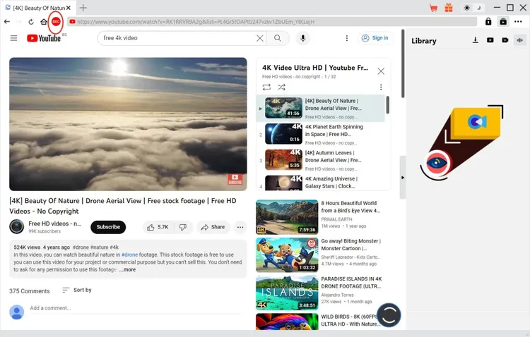This screenshot has width=530, height=337.
Task: Click the playlist panel scrollbar
Action: tap(387, 106)
